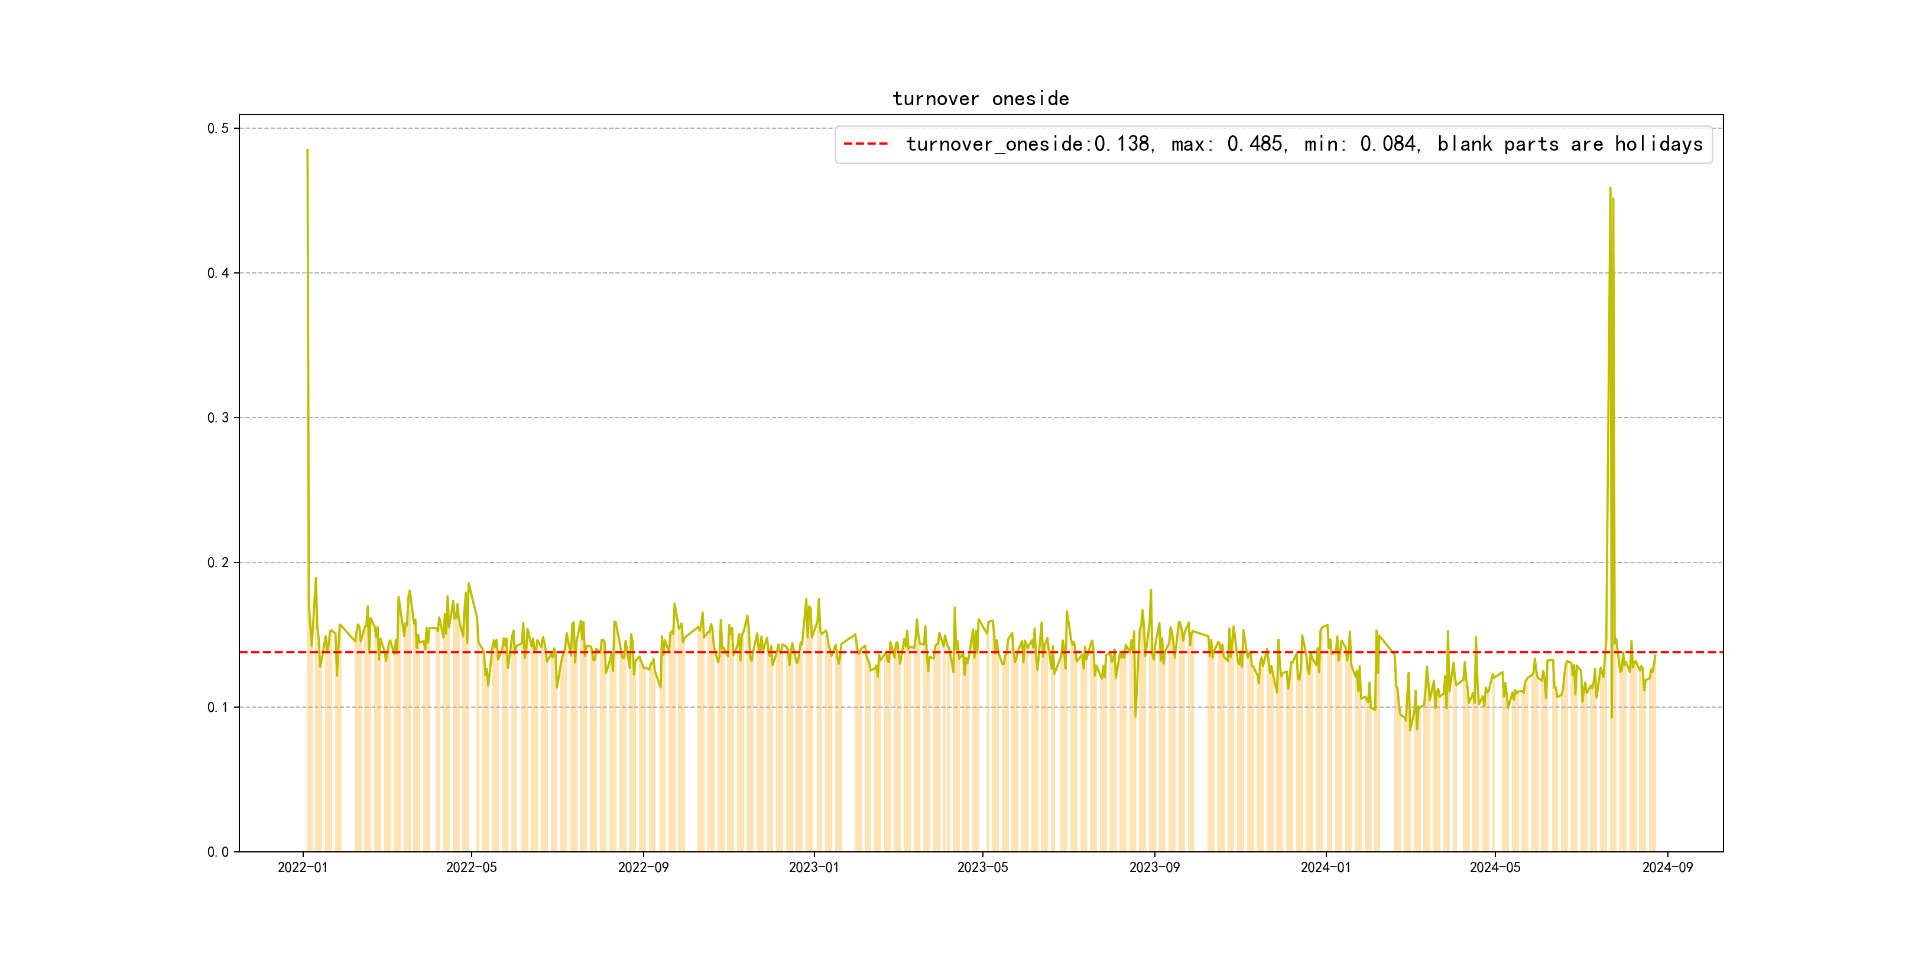The image size is (1915, 957).
Task: Click the 0.3 y-axis tick label
Action: (x=218, y=418)
